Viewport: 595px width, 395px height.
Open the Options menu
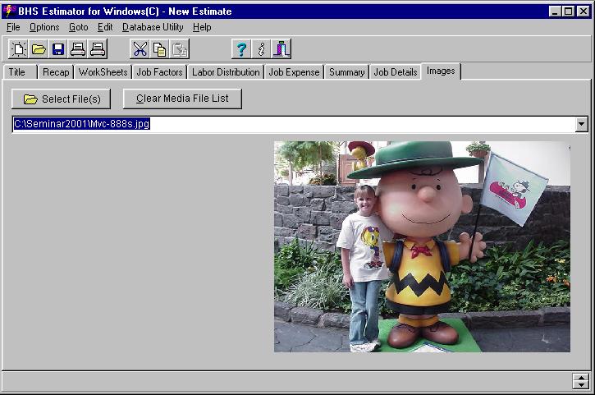coord(44,27)
